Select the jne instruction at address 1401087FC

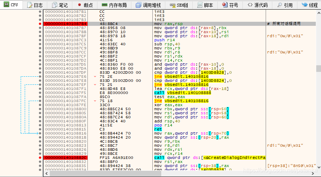pos(182,101)
